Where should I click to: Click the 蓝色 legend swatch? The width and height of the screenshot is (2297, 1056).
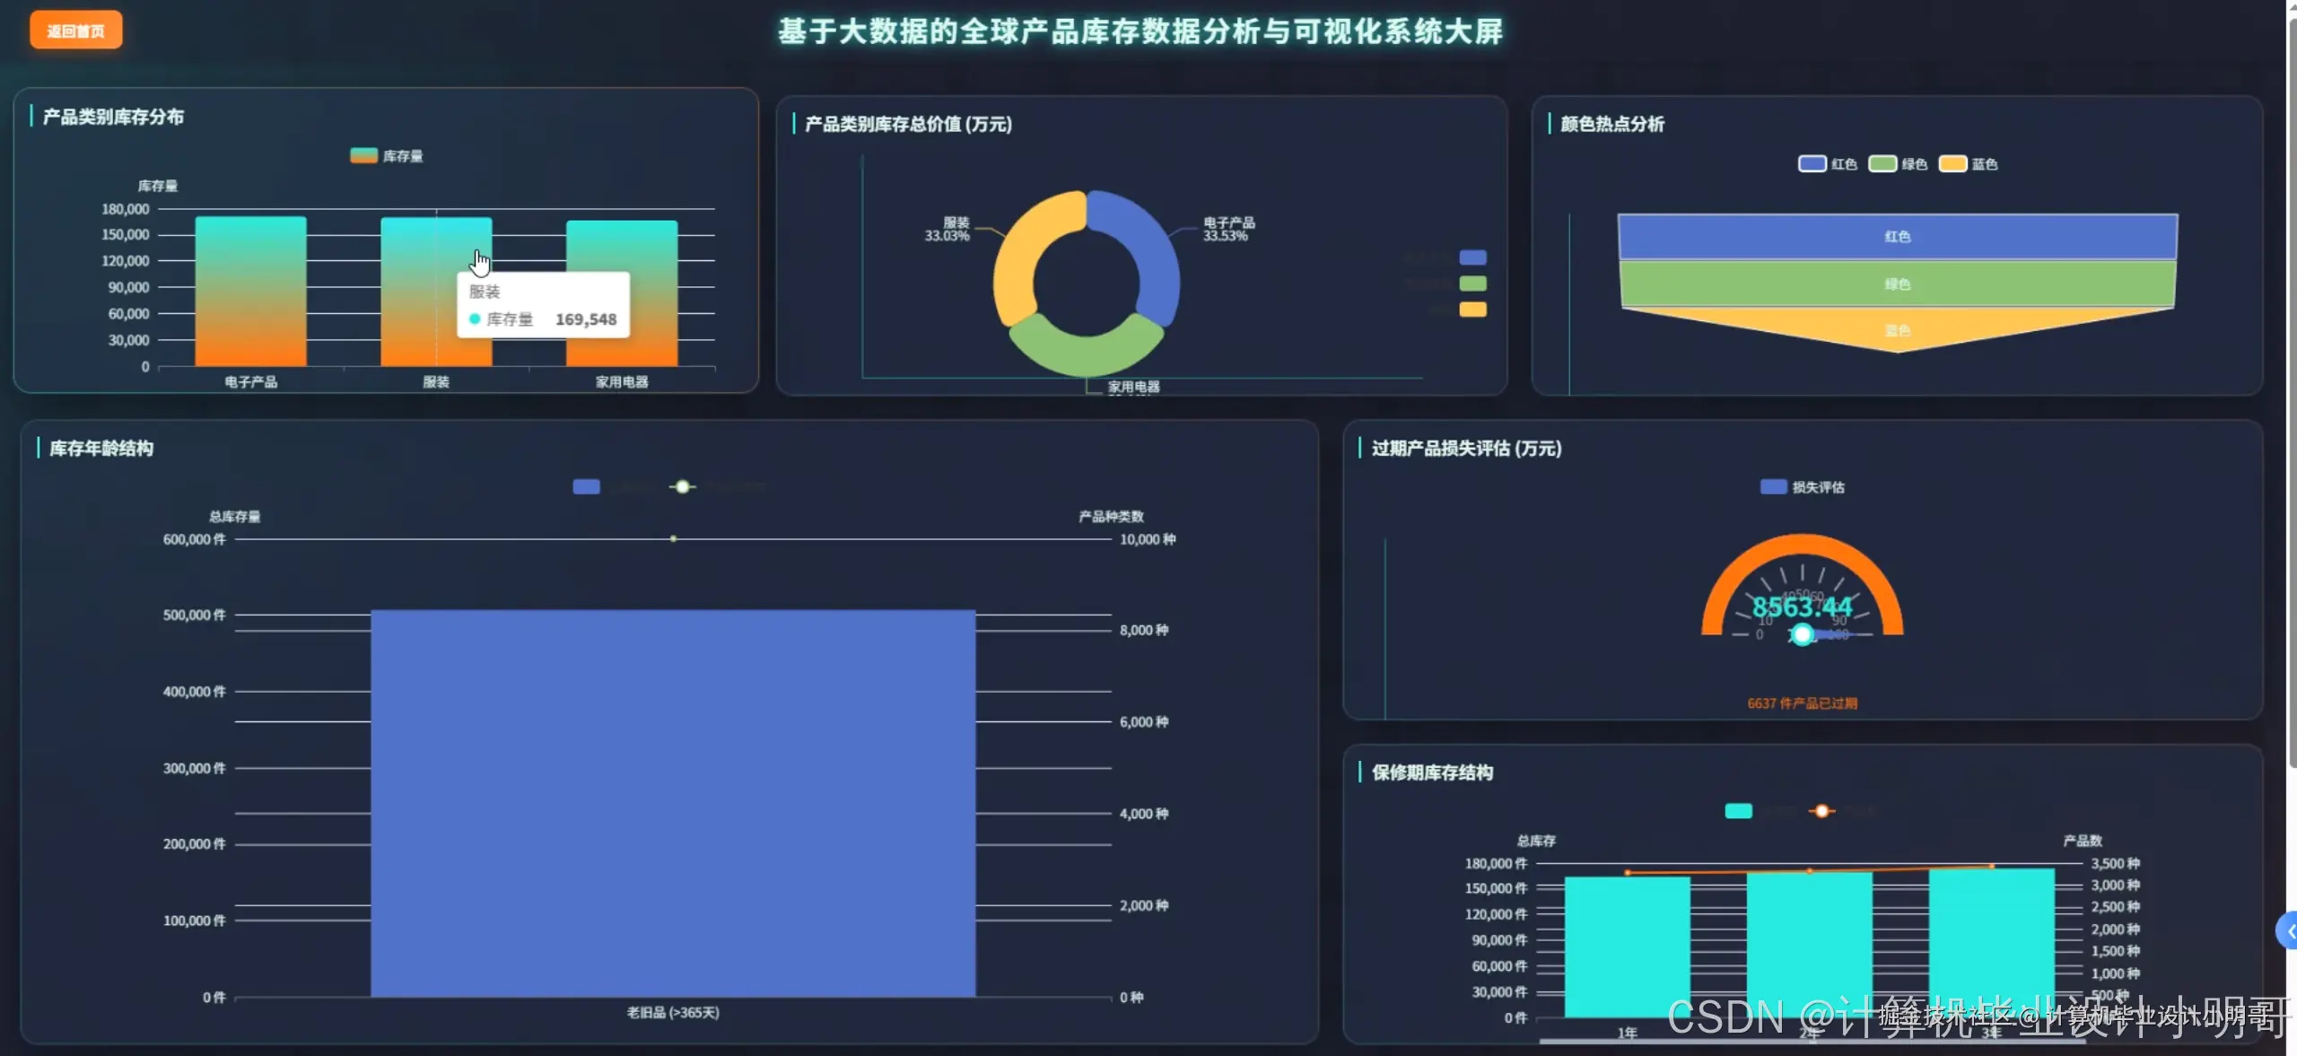click(x=1954, y=163)
